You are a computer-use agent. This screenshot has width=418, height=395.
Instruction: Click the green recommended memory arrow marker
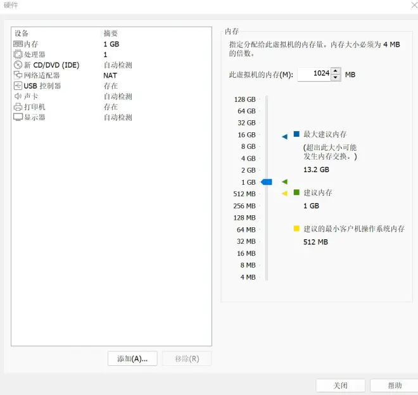(285, 182)
